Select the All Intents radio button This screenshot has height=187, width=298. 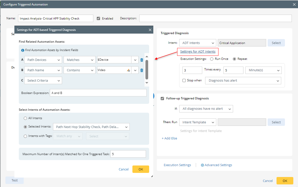click(25, 118)
